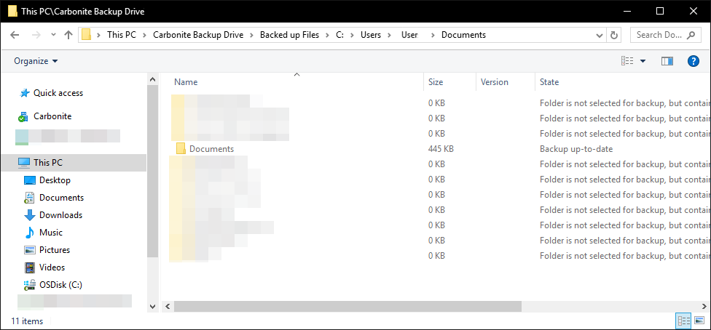Click the Backup up-to-date state text
This screenshot has height=330, width=711.
click(x=576, y=149)
